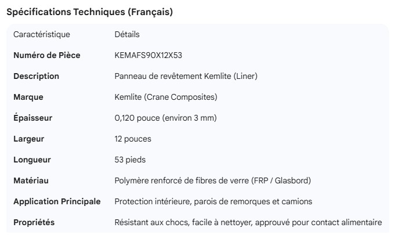Click the 12 pouces width value
This screenshot has height=235, width=395.
click(x=133, y=139)
